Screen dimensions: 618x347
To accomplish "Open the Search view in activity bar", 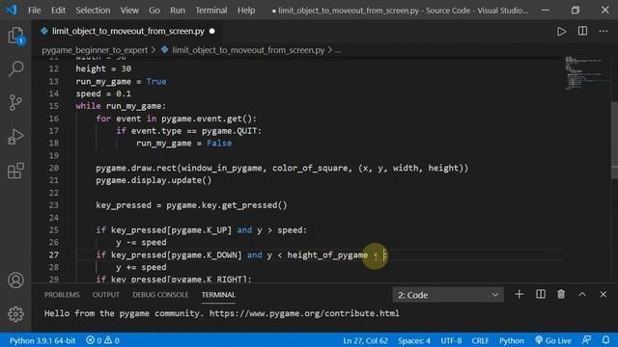I will [15, 68].
